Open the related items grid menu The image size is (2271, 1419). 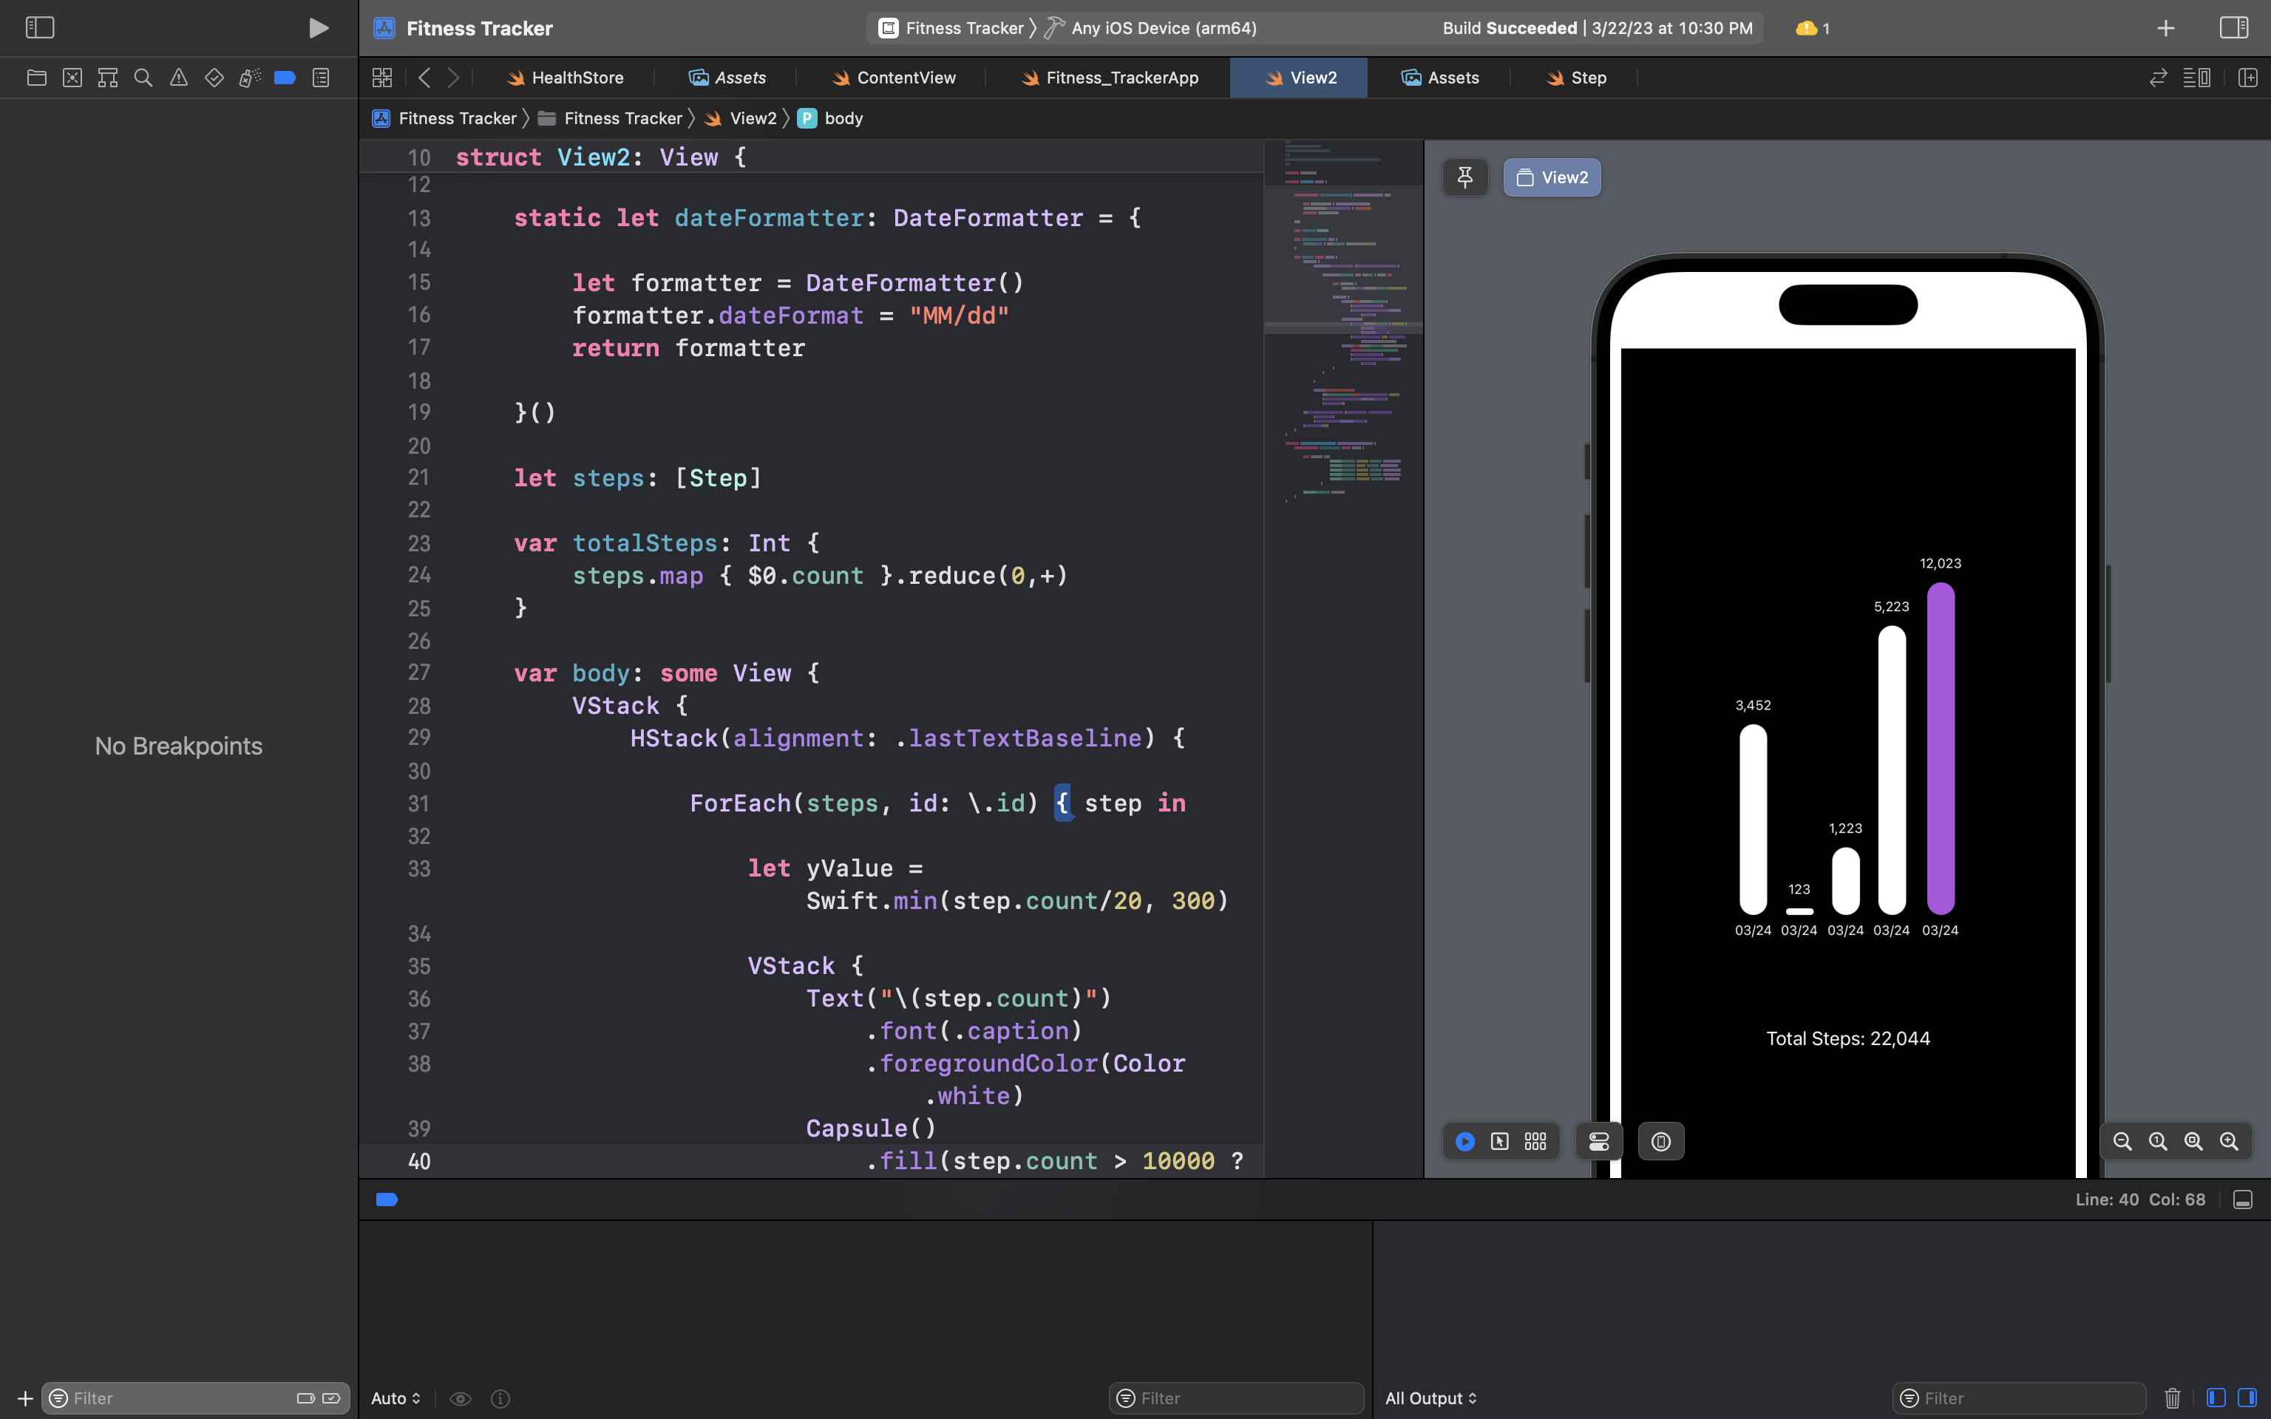click(382, 78)
